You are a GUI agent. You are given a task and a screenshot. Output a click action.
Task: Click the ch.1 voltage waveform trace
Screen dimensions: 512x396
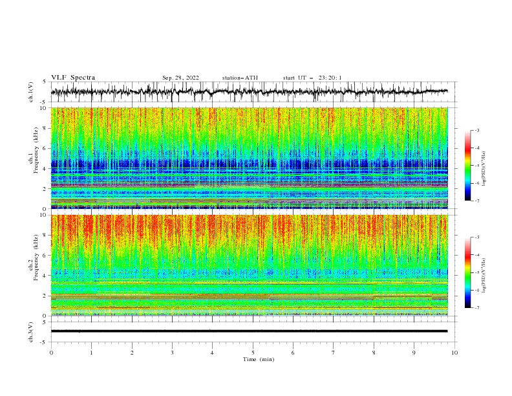pos(249,92)
